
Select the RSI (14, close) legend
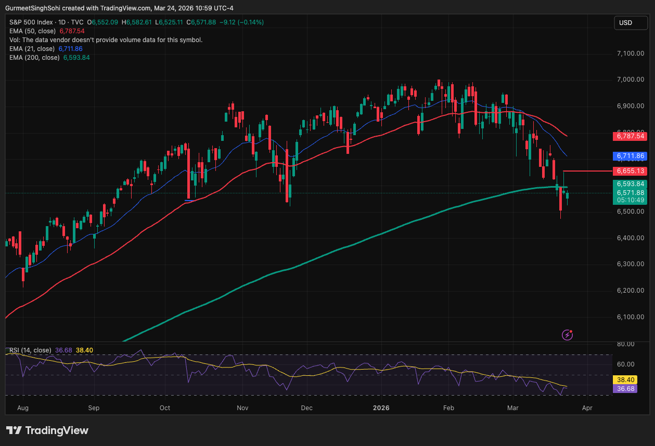[x=30, y=350]
